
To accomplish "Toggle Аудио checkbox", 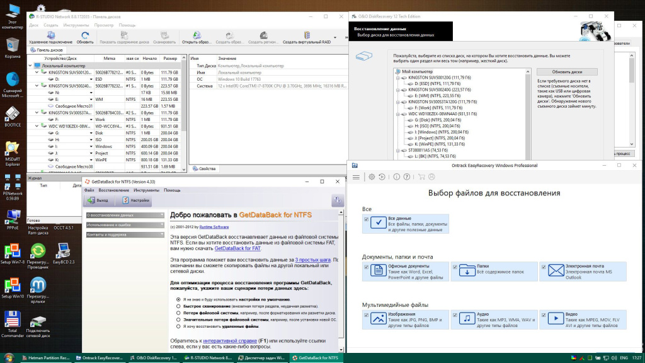I will tap(455, 315).
